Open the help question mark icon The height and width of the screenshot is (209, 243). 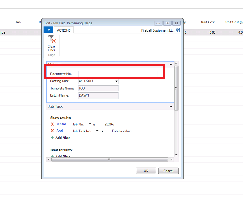[178, 30]
